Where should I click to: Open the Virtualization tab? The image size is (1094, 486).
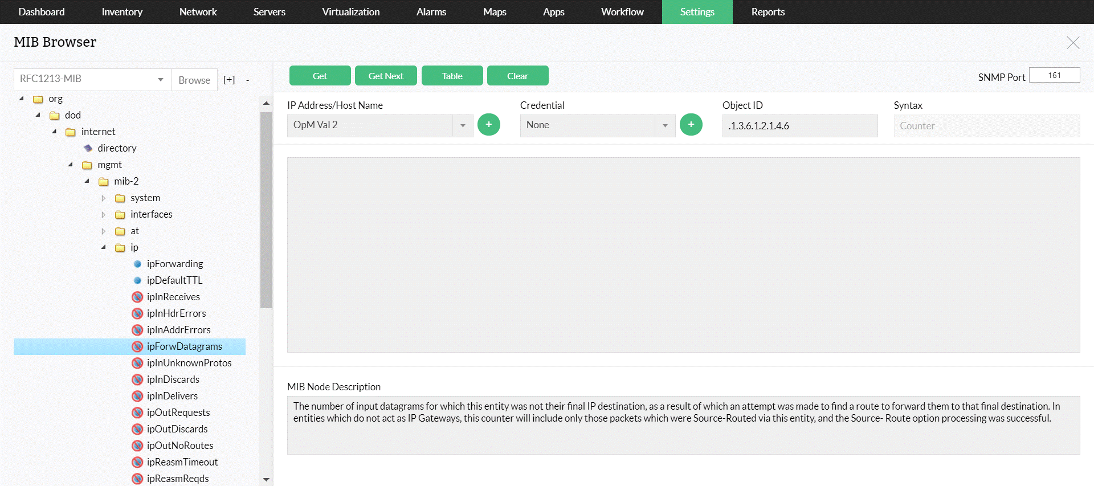click(351, 12)
